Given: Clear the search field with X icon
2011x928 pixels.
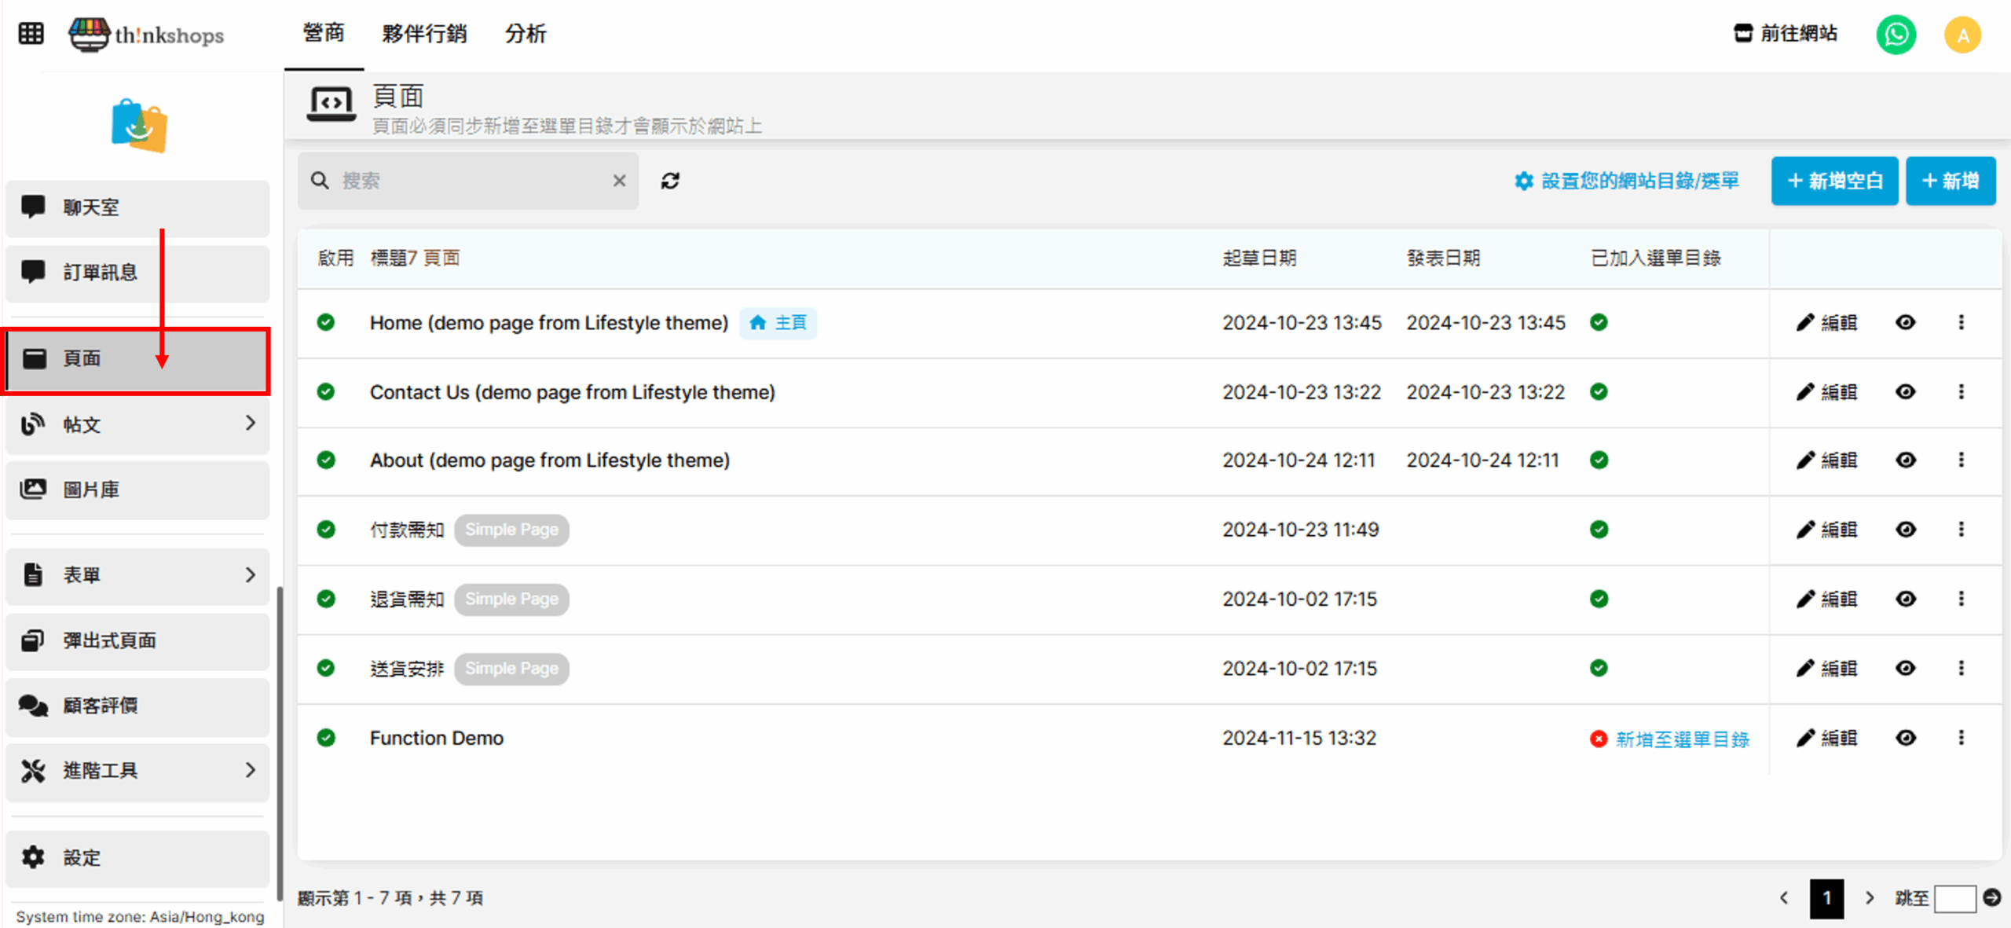Looking at the screenshot, I should point(619,181).
